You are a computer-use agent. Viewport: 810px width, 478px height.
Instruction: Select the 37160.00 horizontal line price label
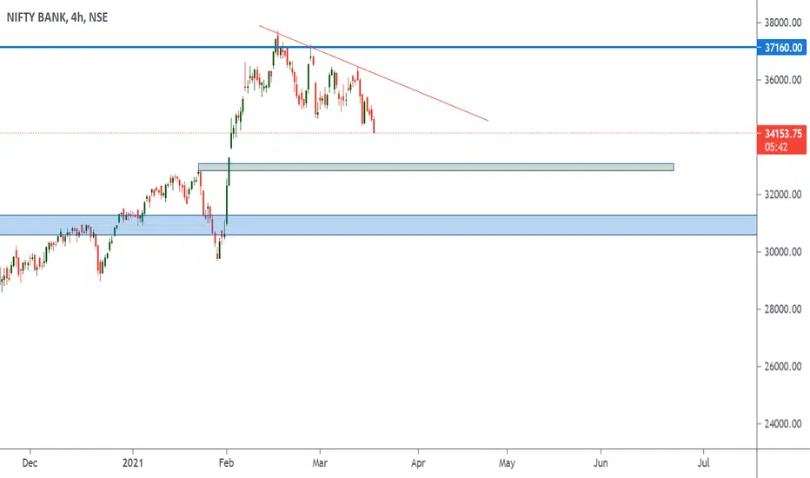point(781,48)
